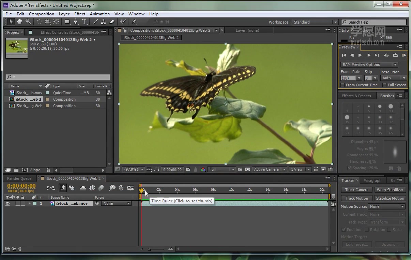
Task: Click the Warp Stabilizer button
Action: pos(390,190)
